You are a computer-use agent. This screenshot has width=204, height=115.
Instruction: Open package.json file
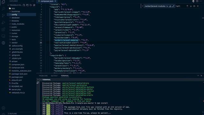click(17, 77)
